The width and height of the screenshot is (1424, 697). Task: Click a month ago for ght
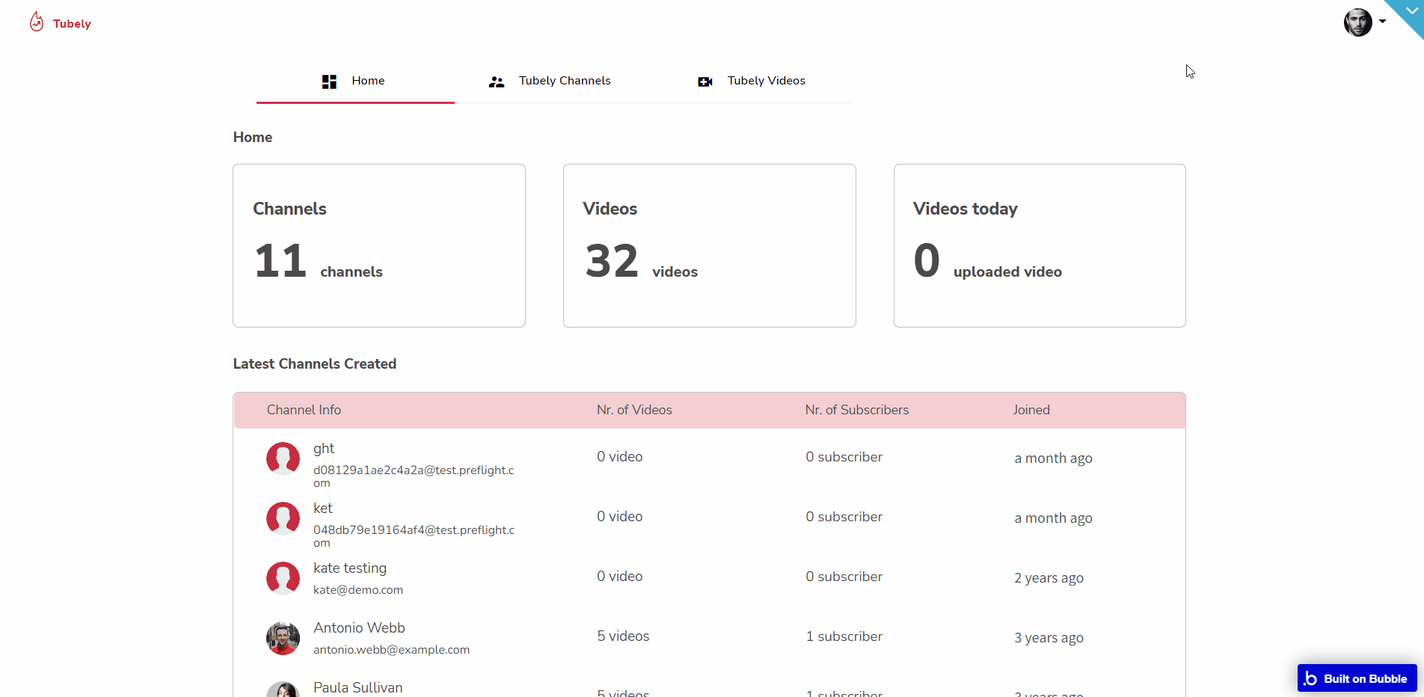(x=1053, y=458)
